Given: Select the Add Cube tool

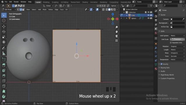Looking at the screenshot, I should pyautogui.click(x=4, y=59).
